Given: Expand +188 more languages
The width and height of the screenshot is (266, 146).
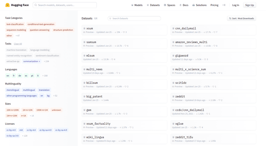Looking at the screenshot, I should pos(45,76).
